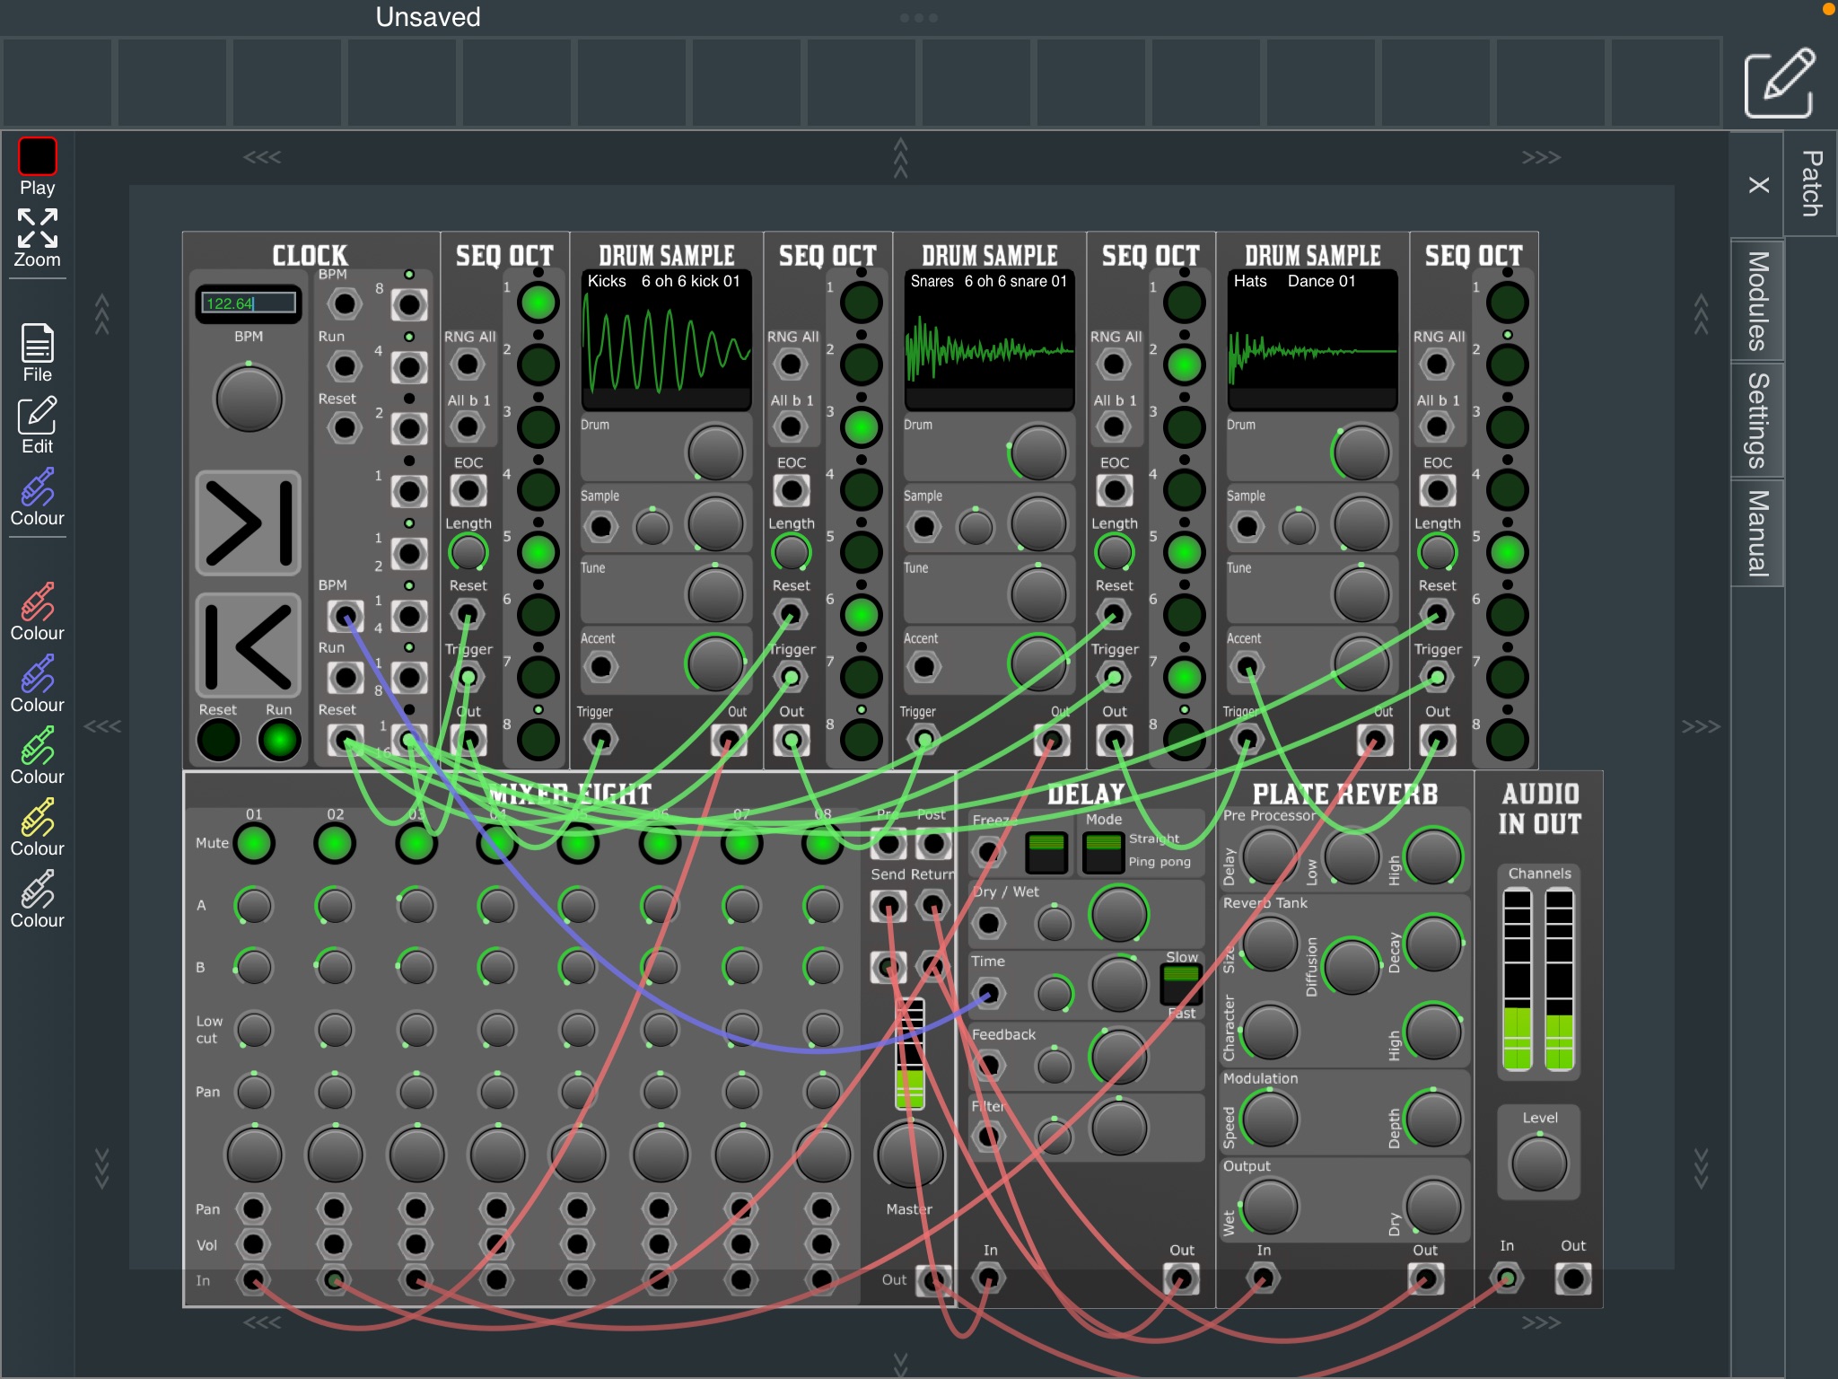This screenshot has height=1379, width=1838.
Task: Toggle step 3 of second SEQ OCT
Action: [x=861, y=427]
